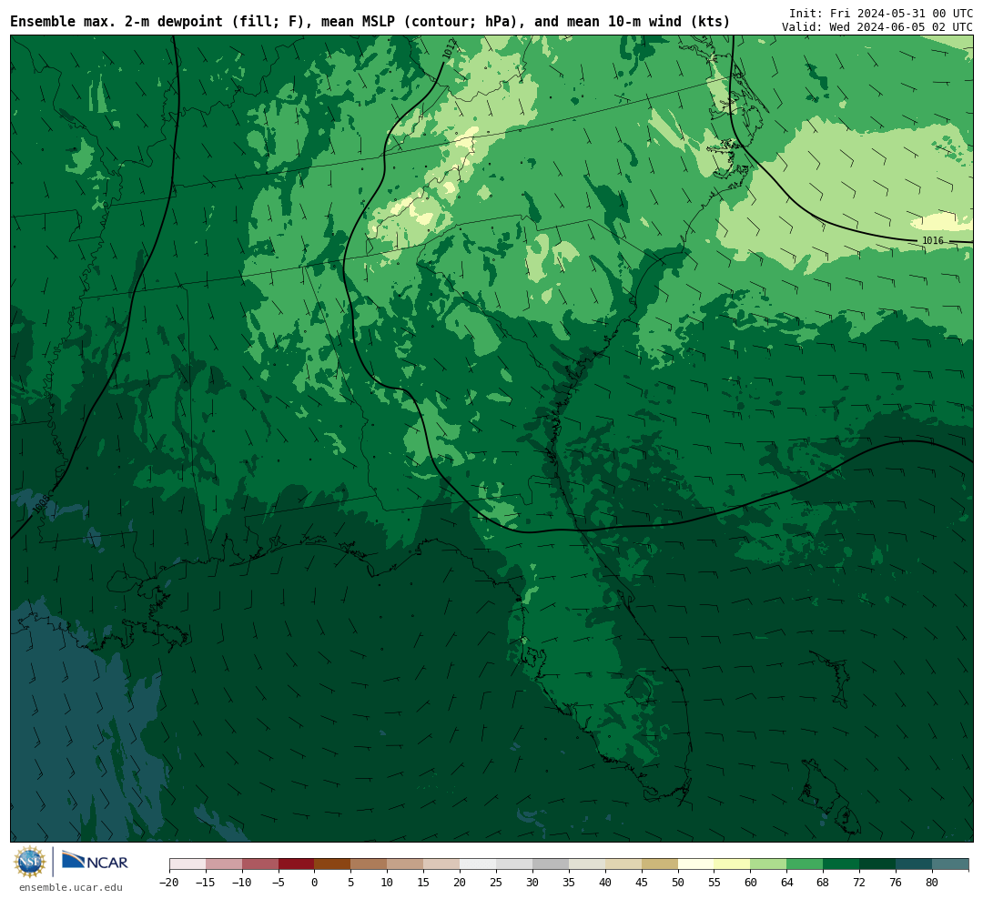983x899 pixels.
Task: Pick the dark red swatch between -5 and 0
Action: 297,864
